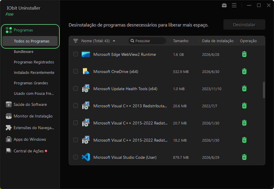Check the box for the 20.7 MB Visual C++ 2015-2022
Image resolution: width=274 pixels, height=189 pixels.
[76, 123]
